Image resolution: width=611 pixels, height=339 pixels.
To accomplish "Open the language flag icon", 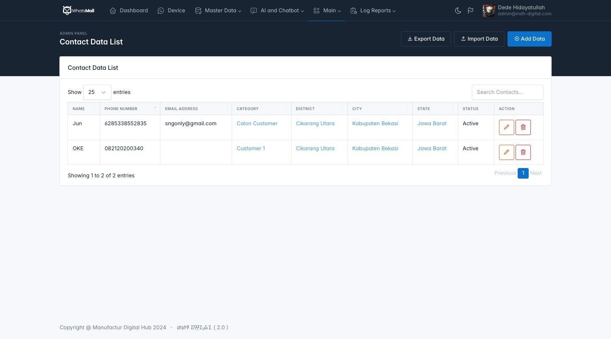I will coord(471,11).
